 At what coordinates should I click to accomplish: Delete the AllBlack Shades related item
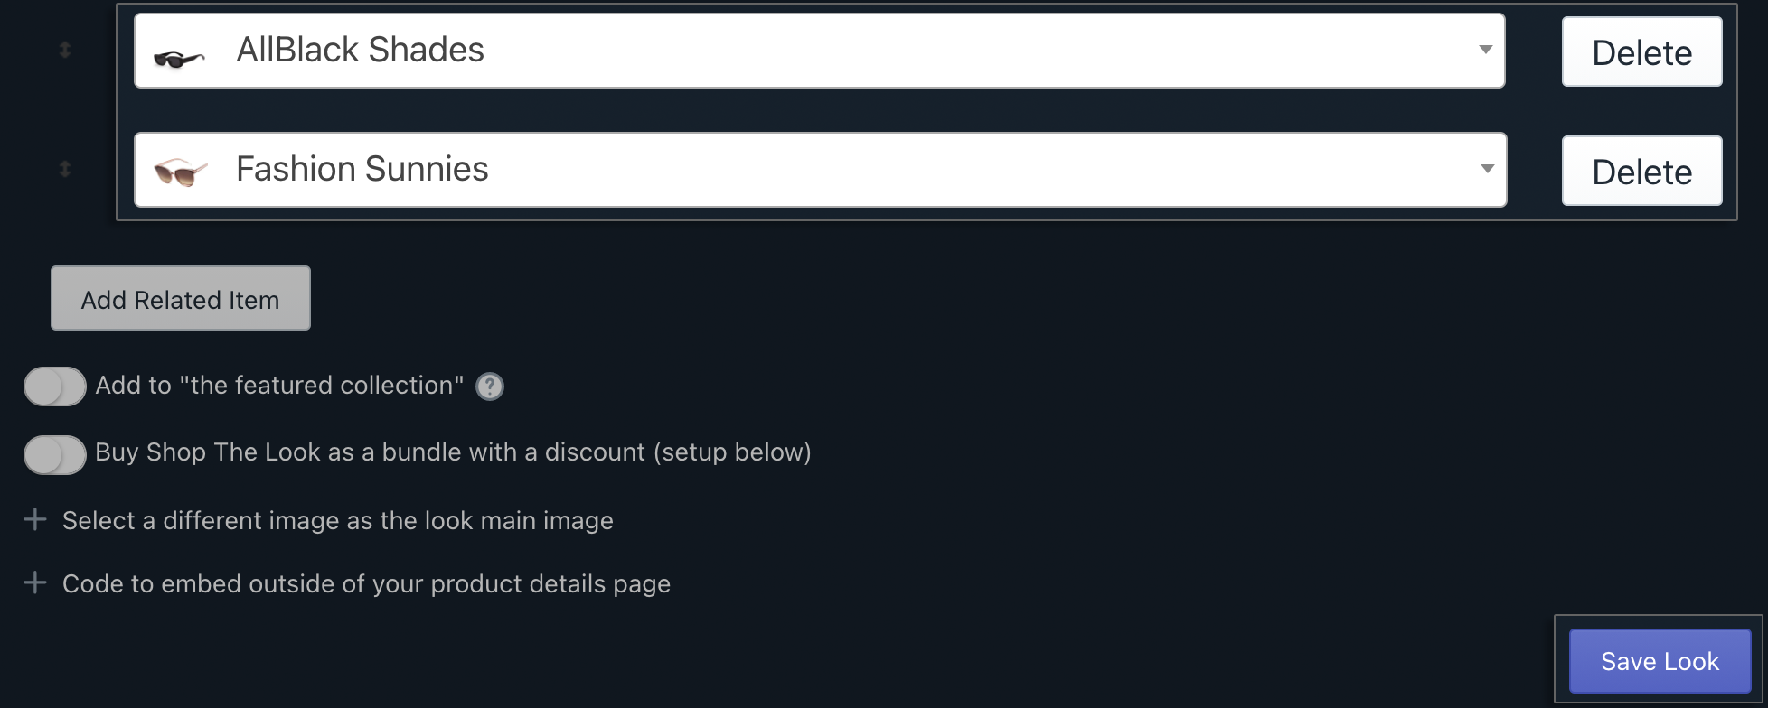pos(1641,51)
